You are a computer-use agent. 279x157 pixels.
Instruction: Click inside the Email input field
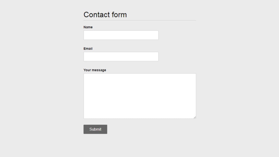[x=121, y=56]
